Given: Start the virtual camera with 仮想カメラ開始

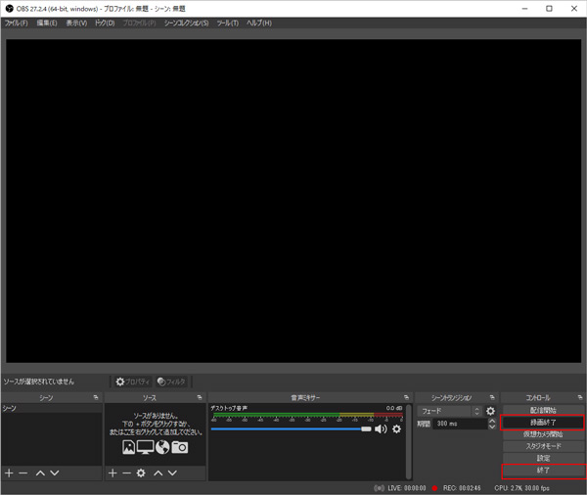Looking at the screenshot, I should point(543,434).
